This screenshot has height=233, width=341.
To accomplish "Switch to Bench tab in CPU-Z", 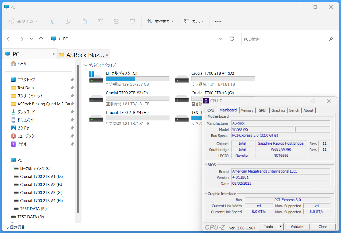I will (294, 110).
